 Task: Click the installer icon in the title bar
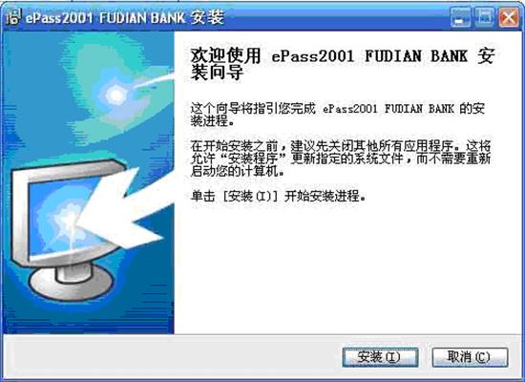click(x=13, y=17)
